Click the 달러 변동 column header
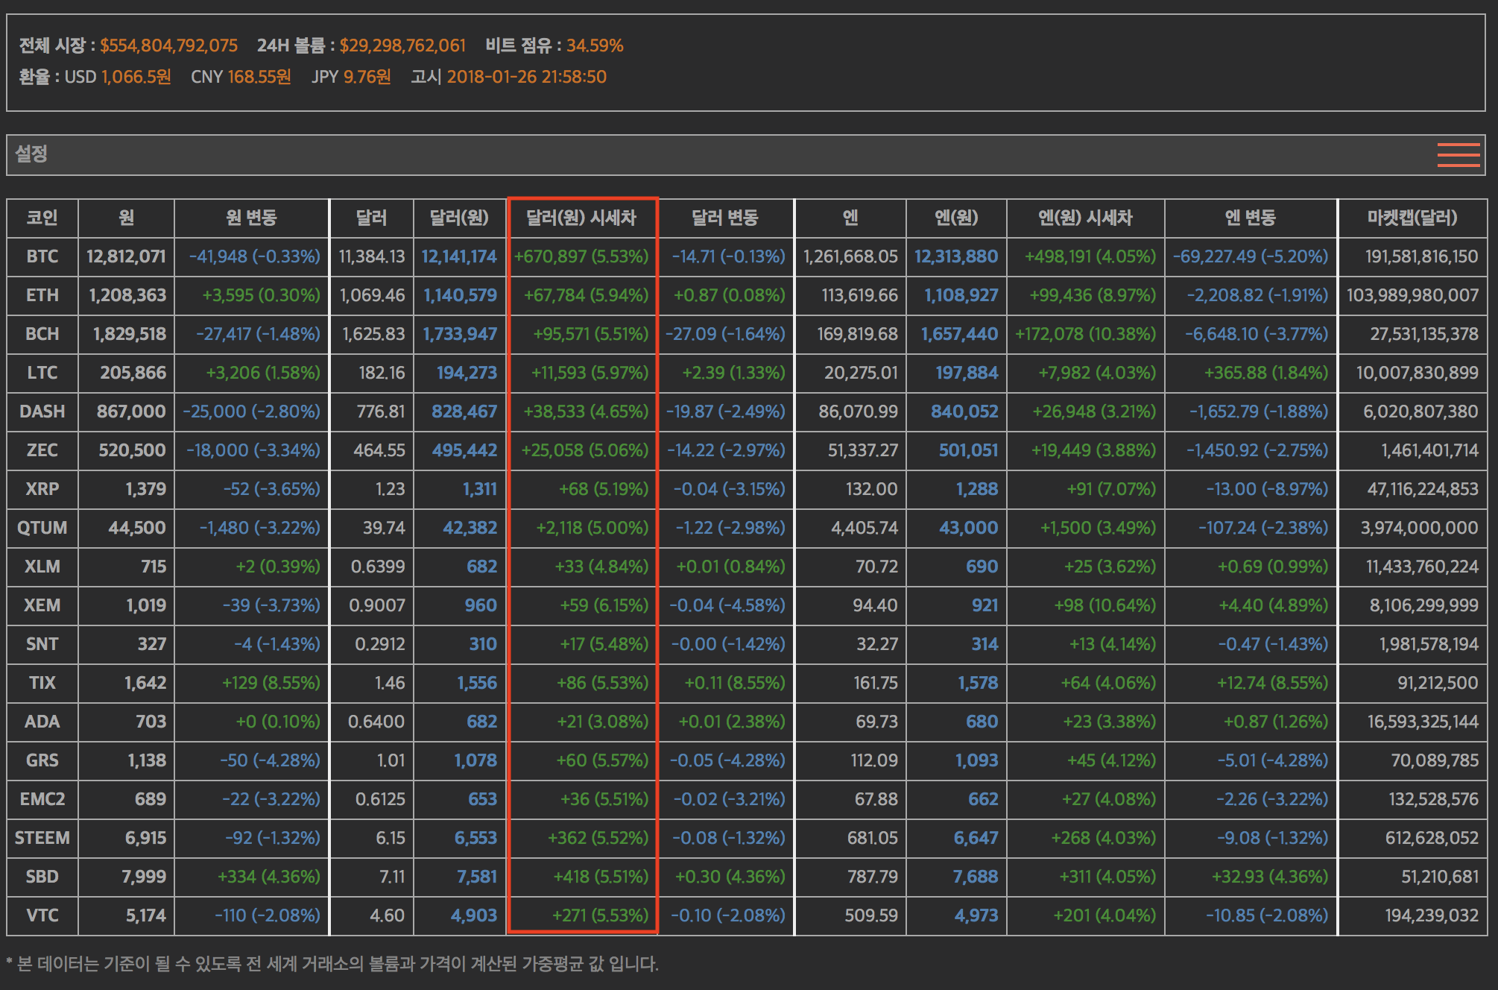Viewport: 1498px width, 990px height. coord(725,218)
